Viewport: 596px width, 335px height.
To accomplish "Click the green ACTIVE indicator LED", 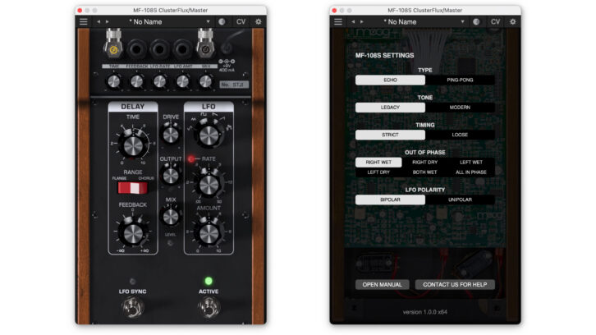I will (209, 281).
